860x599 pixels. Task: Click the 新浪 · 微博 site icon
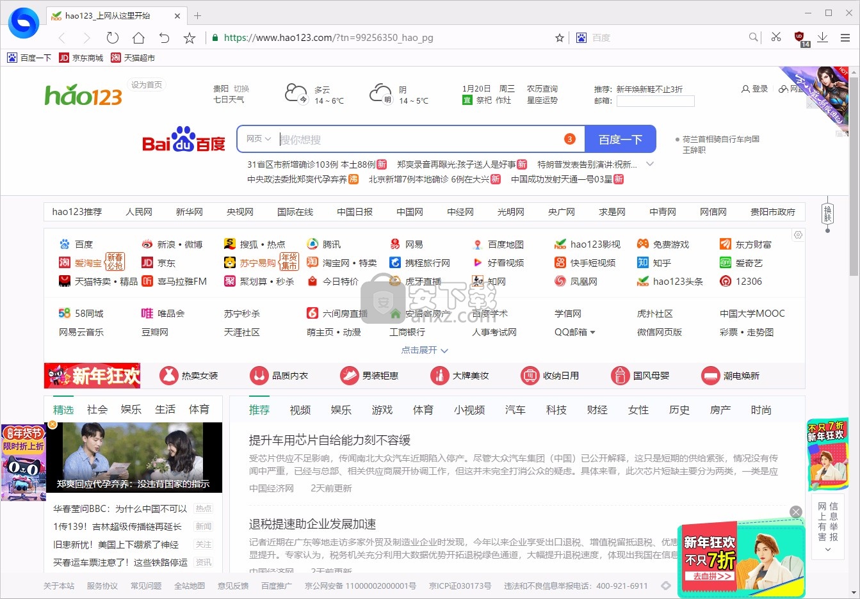[147, 244]
